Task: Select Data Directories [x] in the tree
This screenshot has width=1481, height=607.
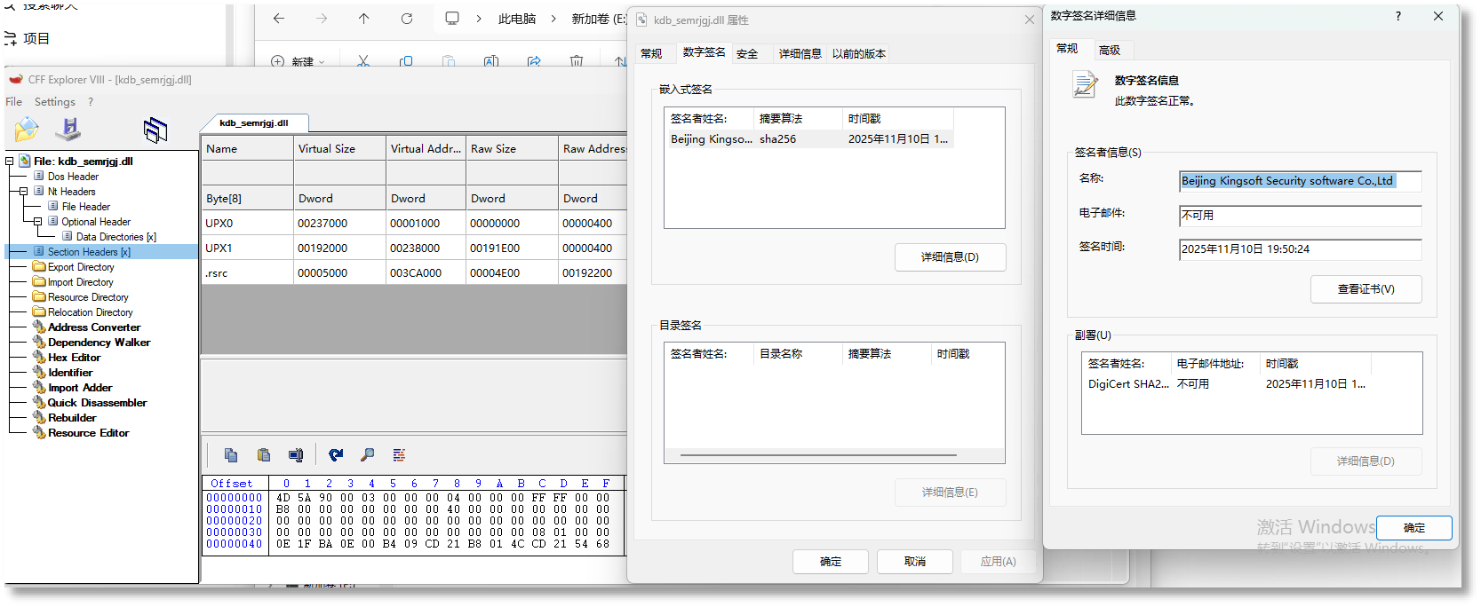Action: (115, 237)
